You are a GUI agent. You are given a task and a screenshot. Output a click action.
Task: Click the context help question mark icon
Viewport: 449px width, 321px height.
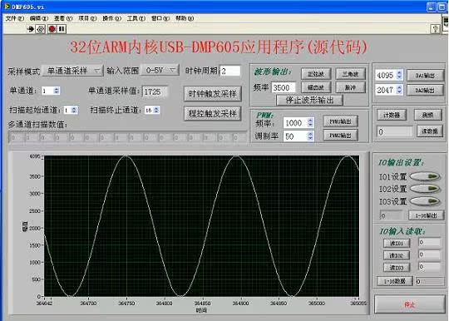click(435, 29)
